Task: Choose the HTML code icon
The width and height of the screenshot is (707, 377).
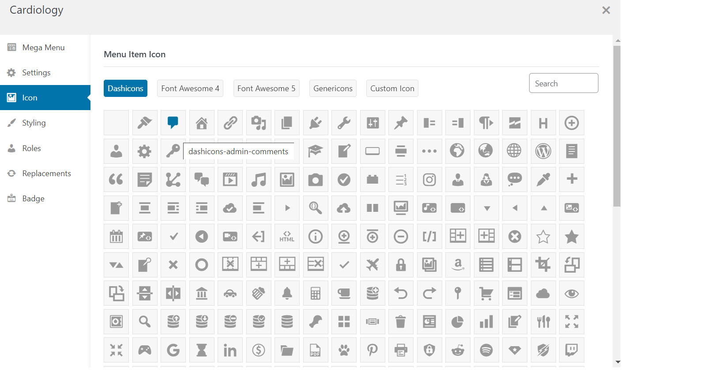Action: tap(287, 237)
